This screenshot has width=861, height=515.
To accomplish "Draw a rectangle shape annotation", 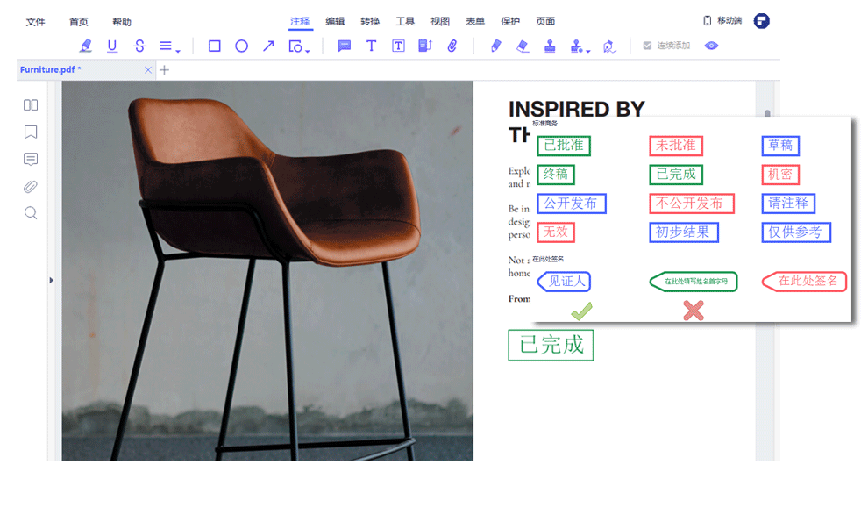I will 214,46.
